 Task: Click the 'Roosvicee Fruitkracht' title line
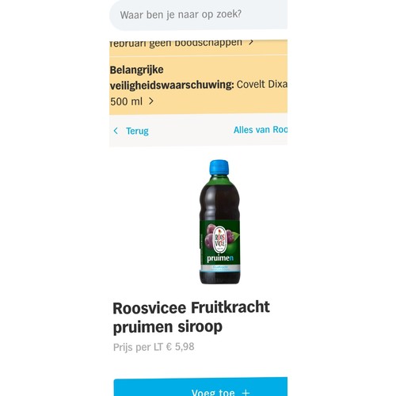tap(191, 307)
